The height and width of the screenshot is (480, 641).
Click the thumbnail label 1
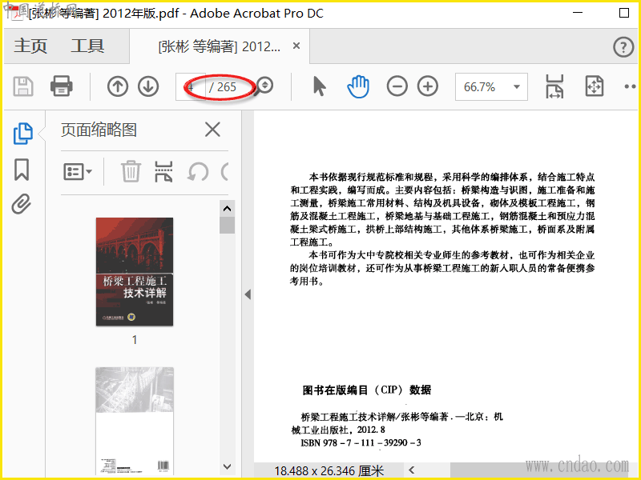click(x=135, y=339)
